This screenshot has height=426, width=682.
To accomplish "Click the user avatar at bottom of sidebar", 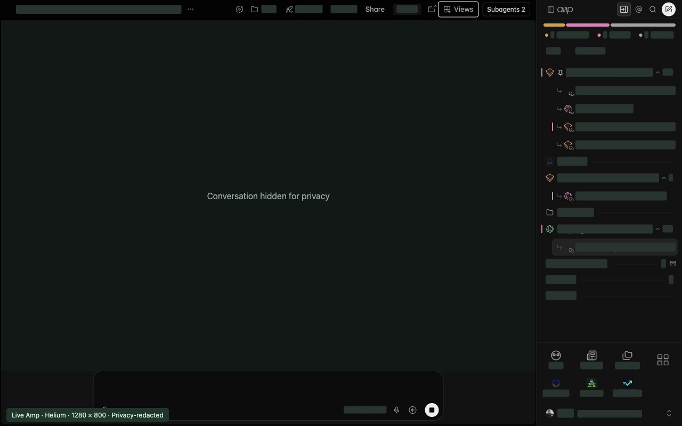I will click(550, 413).
